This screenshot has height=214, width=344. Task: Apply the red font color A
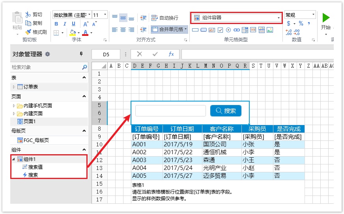click(x=85, y=33)
